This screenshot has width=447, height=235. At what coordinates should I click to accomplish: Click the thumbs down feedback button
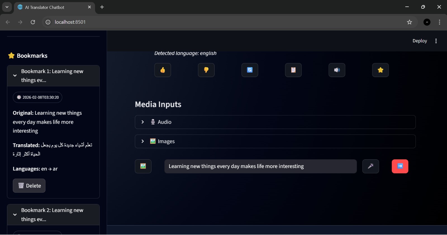click(206, 70)
